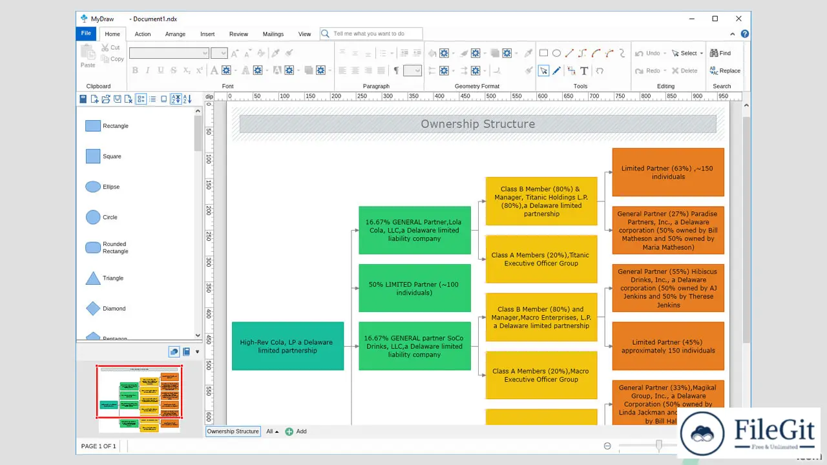Click the Tell me what you want search box
The height and width of the screenshot is (465, 827).
(x=372, y=34)
